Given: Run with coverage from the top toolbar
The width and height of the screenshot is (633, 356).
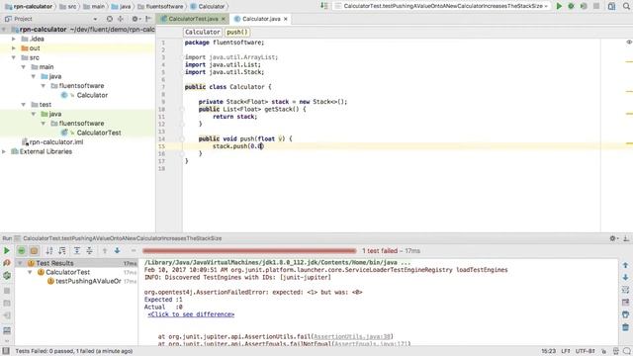Looking at the screenshot, I should tap(584, 6).
